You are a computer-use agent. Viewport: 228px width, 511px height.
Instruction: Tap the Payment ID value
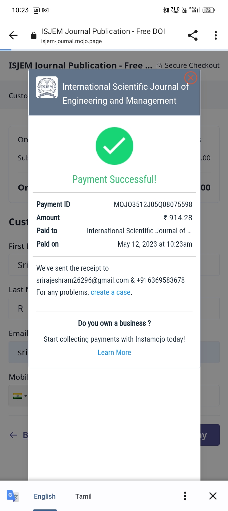point(153,204)
